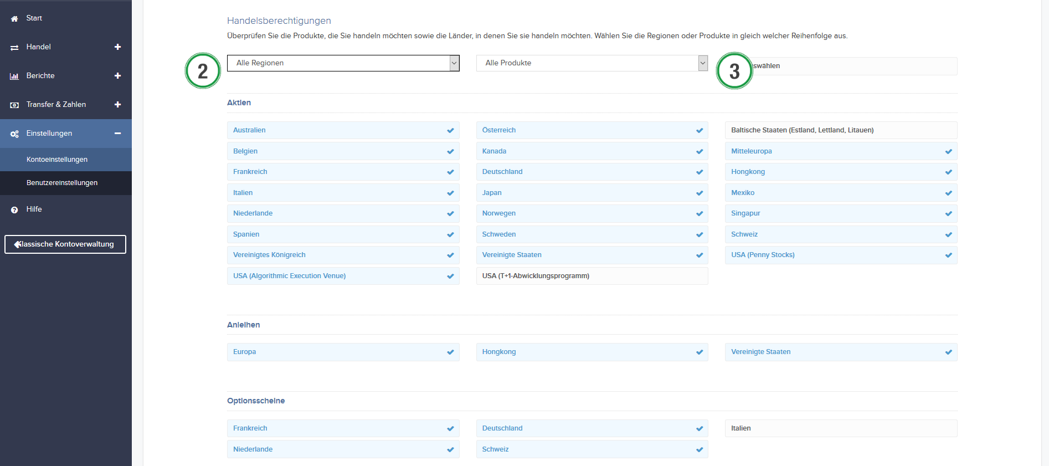Click the Klassische Kontoverwaltung button

[65, 244]
